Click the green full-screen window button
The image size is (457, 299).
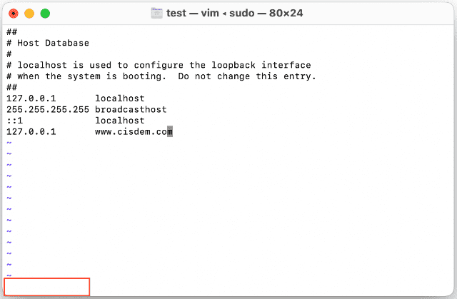click(45, 13)
